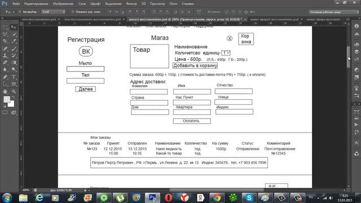Click the zoom percentage field
This screenshot has width=361, height=203.
(x=26, y=190)
